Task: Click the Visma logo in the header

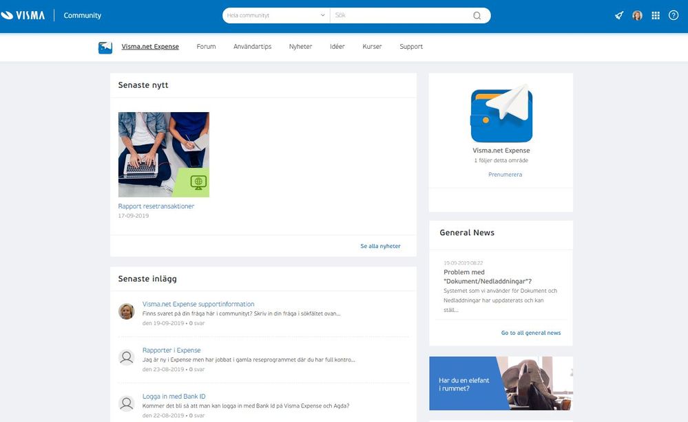Action: (23, 15)
